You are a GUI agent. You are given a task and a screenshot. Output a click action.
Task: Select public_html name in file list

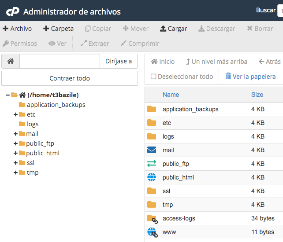tap(178, 177)
